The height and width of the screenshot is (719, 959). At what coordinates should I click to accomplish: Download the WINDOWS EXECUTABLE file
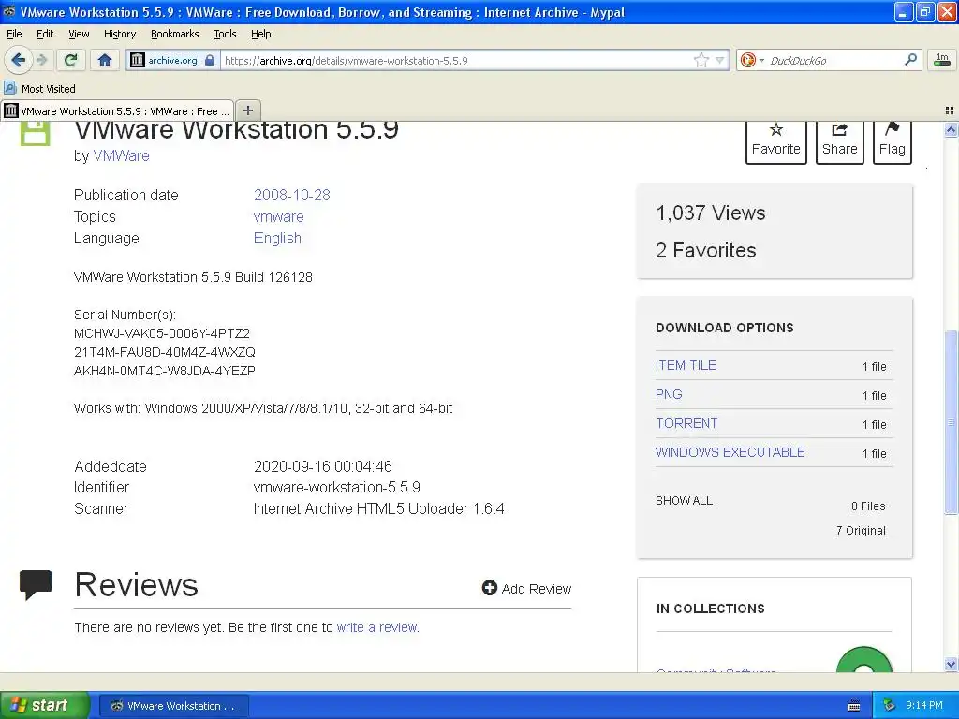(730, 452)
